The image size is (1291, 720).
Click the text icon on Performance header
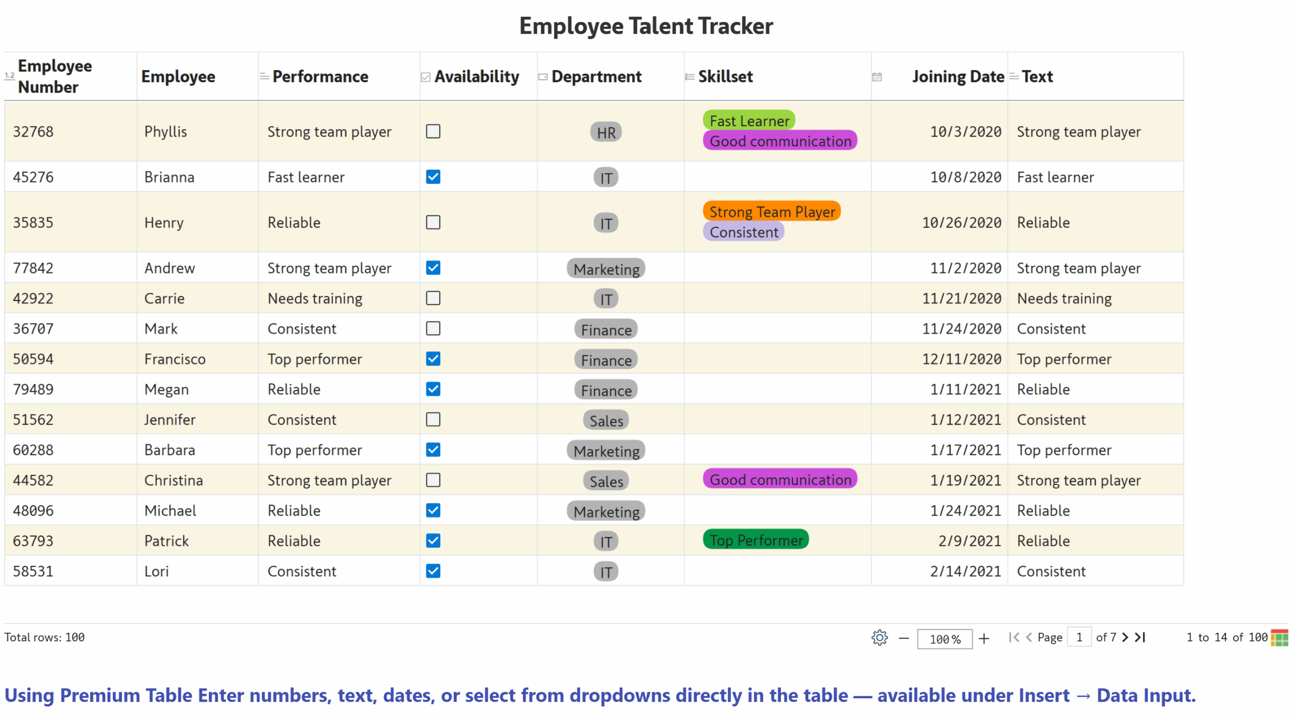[264, 77]
